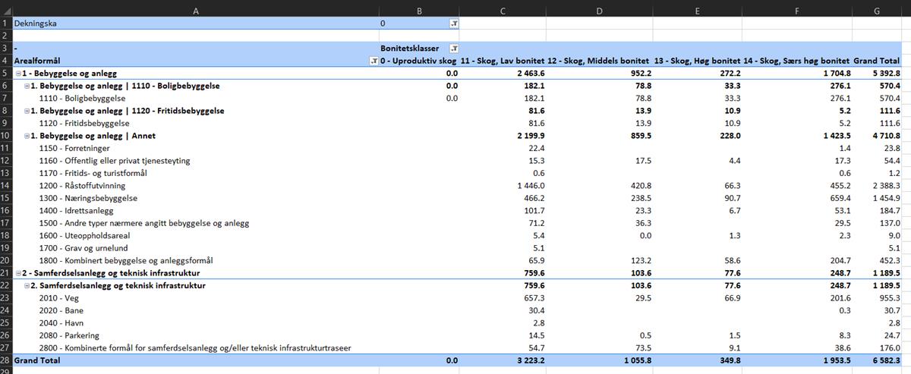The width and height of the screenshot is (911, 374).
Task: Click the value 6 582.3 in Grand Total row
Action: pyautogui.click(x=885, y=360)
